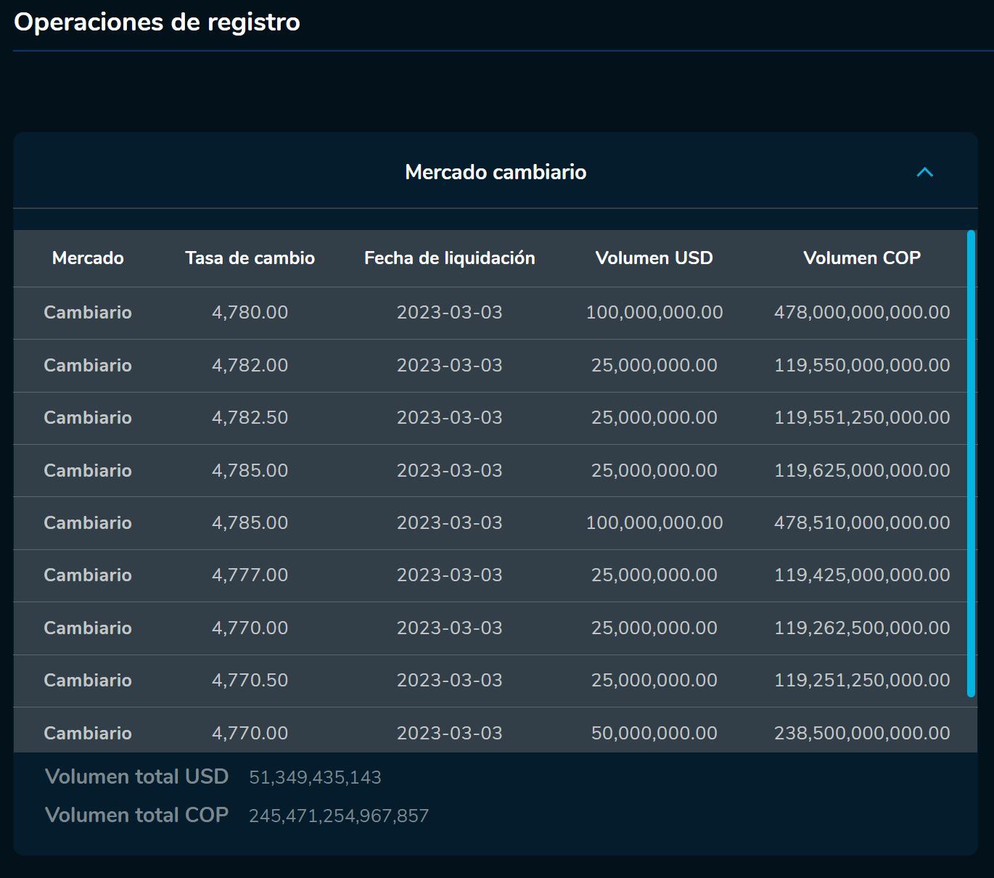The image size is (994, 878).
Task: Select the row with volume 478,510,000,000.00 COP
Action: click(x=493, y=522)
